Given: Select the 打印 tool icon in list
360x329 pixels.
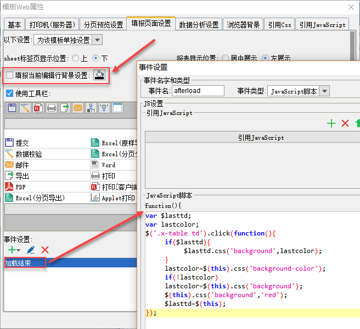Looking at the screenshot, I should pos(95,176).
